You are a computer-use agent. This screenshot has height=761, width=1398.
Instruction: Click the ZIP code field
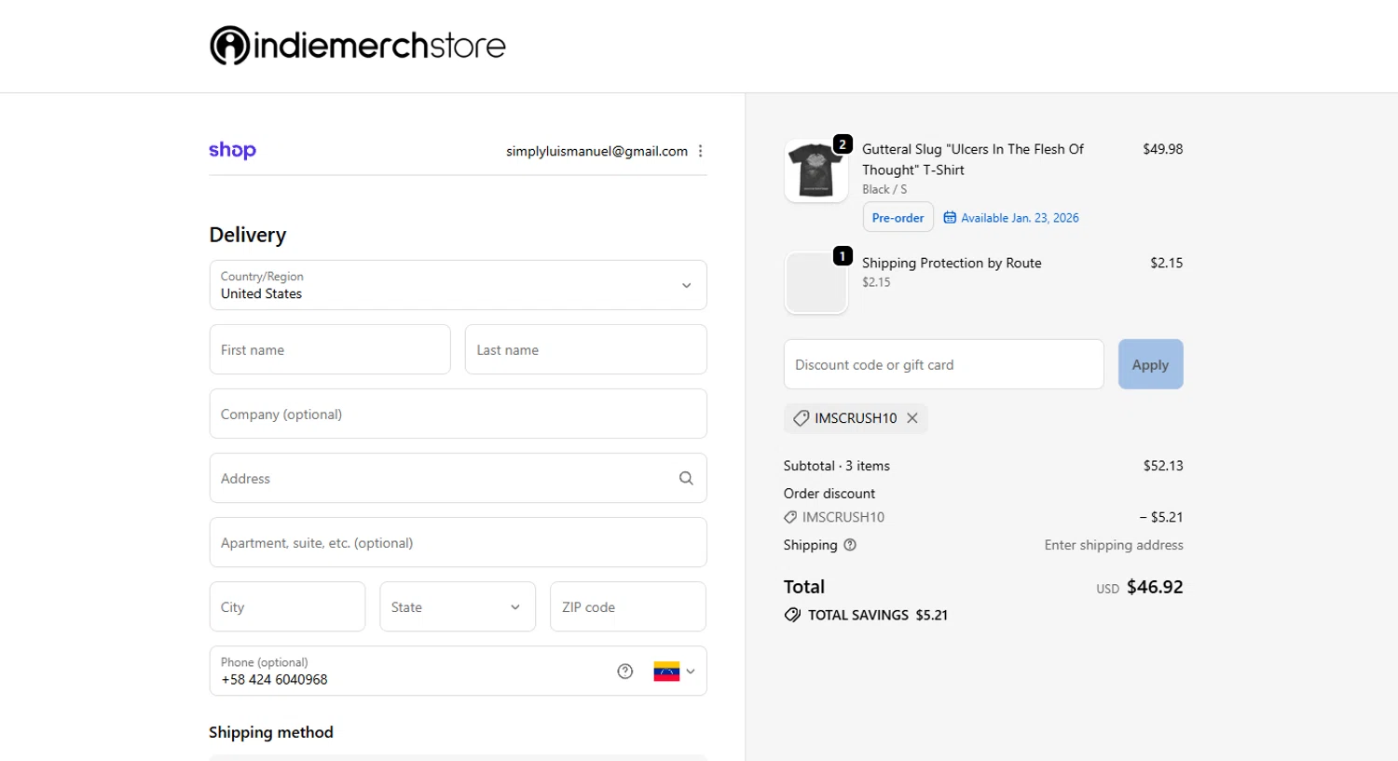point(628,606)
